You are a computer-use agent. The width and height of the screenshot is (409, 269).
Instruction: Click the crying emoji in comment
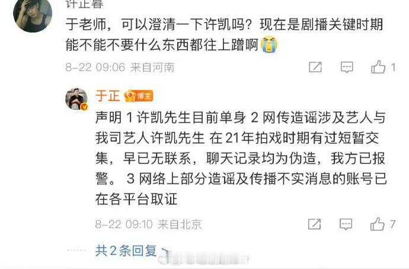click(x=270, y=44)
